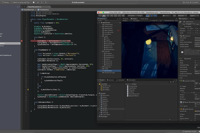The image size is (200, 133).
Task: Click the Step Out debug arrow
Action: (46, 2)
